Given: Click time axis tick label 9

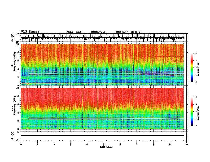Looking at the screenshot, I should point(170,145).
